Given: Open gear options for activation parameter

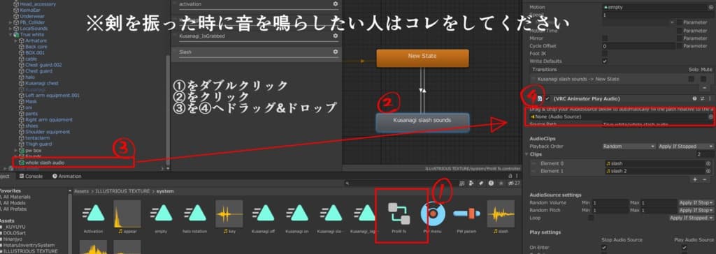Looking at the screenshot, I should [335, 3].
